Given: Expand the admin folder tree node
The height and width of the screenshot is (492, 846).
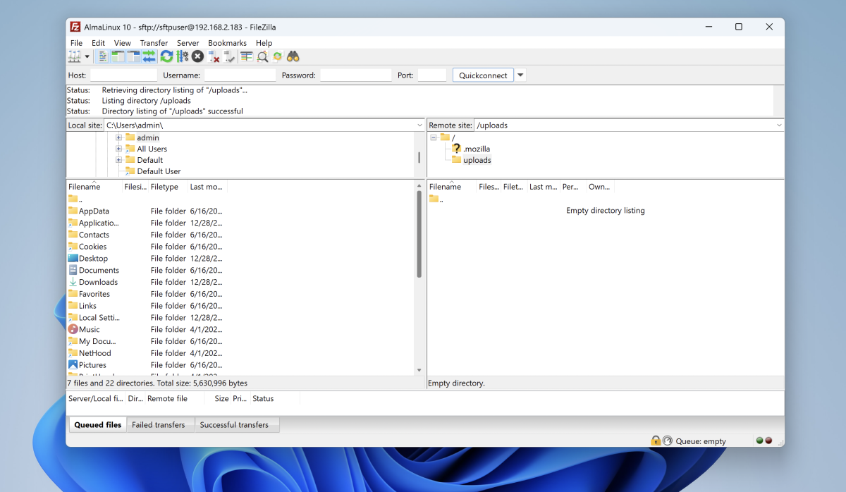Looking at the screenshot, I should [x=119, y=137].
